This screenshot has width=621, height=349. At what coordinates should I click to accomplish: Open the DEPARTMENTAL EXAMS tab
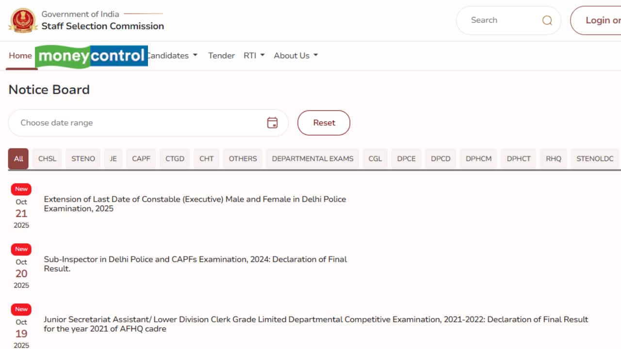click(x=312, y=159)
